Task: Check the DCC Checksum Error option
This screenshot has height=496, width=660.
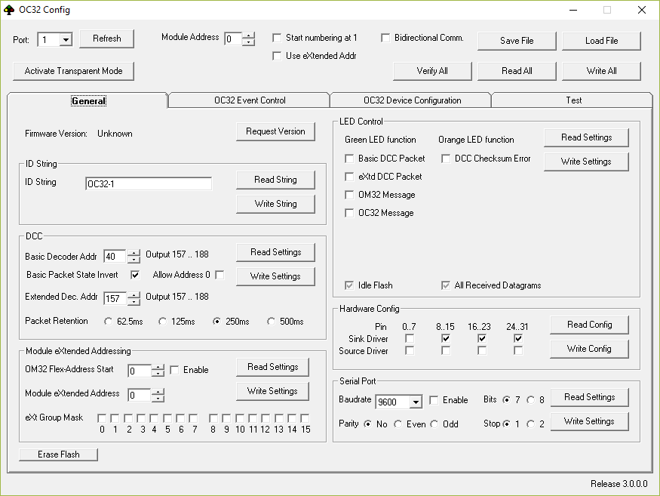Action: 446,159
